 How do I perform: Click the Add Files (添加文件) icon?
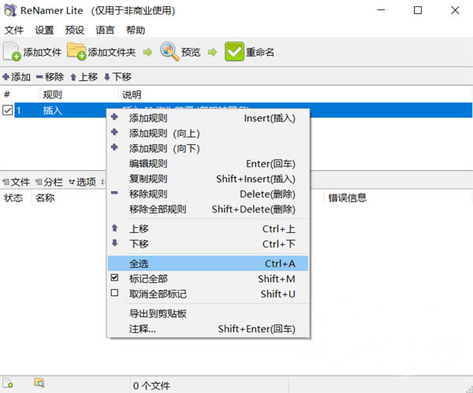12,52
